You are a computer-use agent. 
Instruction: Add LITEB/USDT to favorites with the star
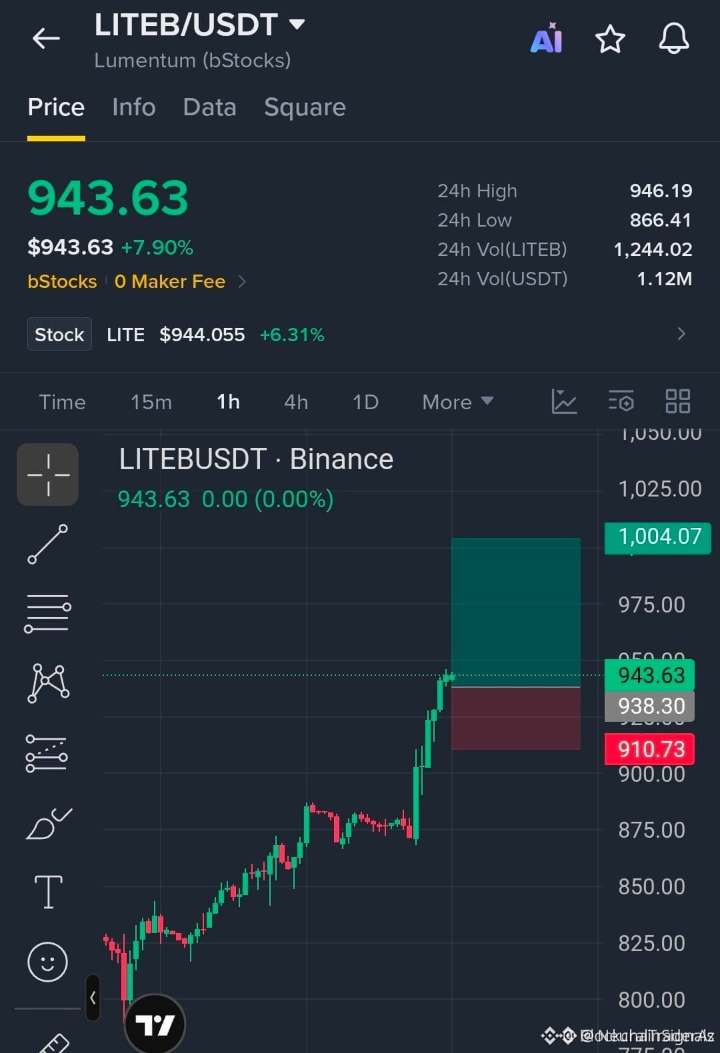(x=610, y=39)
